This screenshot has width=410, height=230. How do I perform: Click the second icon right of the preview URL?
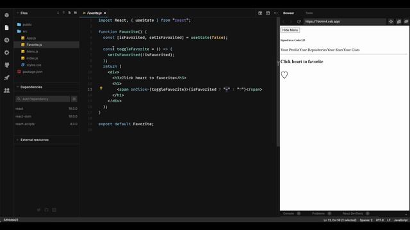pyautogui.click(x=398, y=21)
